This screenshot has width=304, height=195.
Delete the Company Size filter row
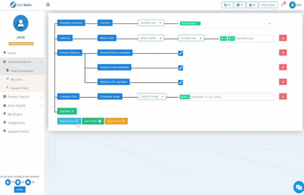coord(283,97)
